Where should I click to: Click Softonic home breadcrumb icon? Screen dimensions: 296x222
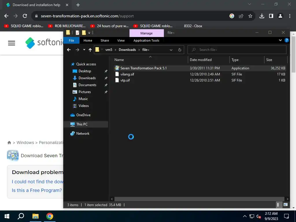click(9, 143)
